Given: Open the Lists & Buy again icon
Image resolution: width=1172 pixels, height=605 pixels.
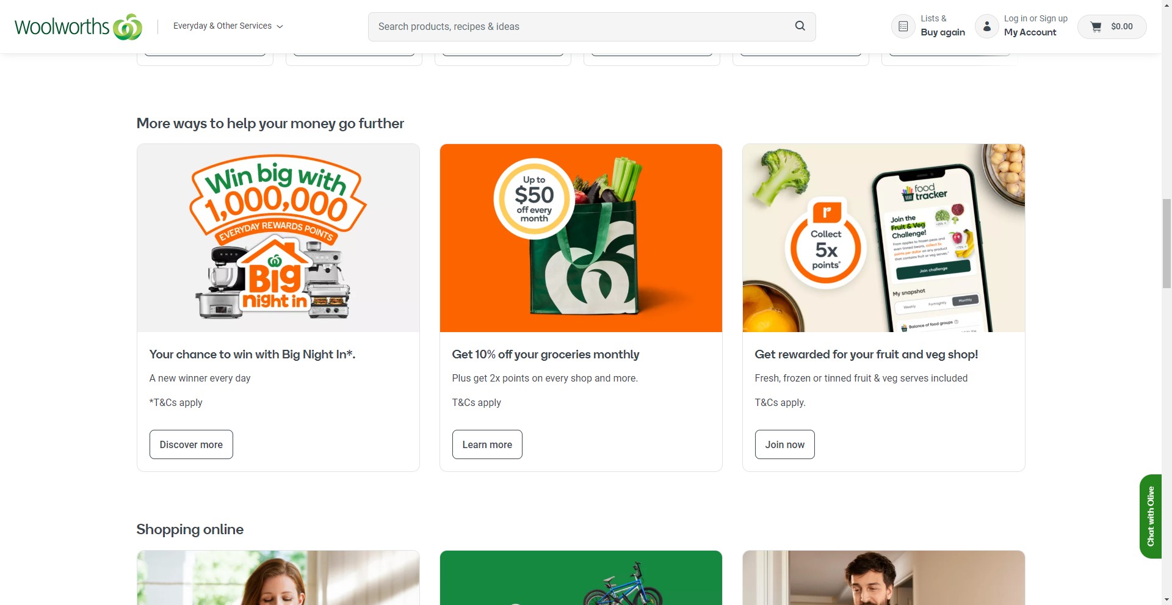Looking at the screenshot, I should click(x=903, y=26).
